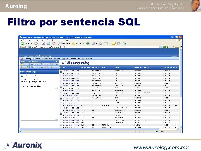Click the horizontal scrollbar at page bottom

tap(99, 129)
